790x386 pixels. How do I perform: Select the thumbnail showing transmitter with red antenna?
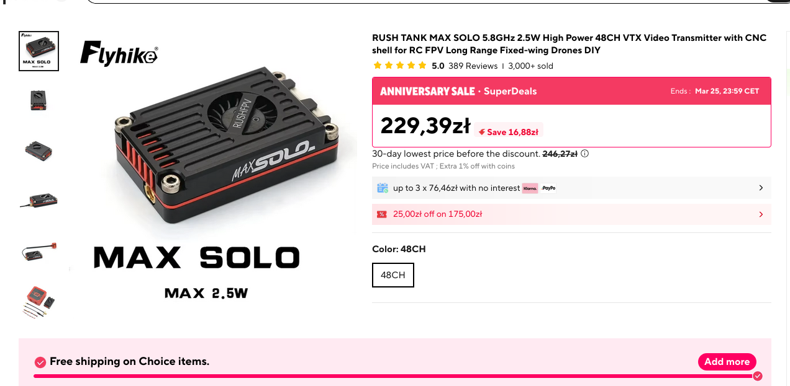tap(39, 252)
